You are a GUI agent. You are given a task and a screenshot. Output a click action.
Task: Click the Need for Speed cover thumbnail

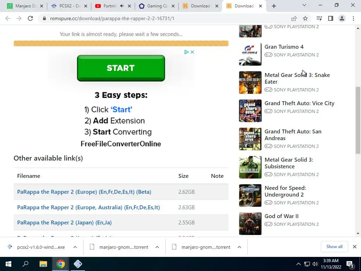pos(250,195)
